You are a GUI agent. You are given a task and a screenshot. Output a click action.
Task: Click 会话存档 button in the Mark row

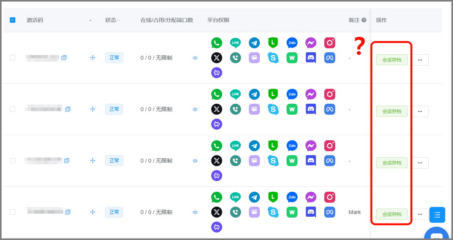coord(391,214)
